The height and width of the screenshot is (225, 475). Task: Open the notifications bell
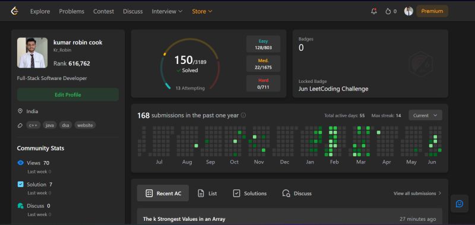[374, 11]
